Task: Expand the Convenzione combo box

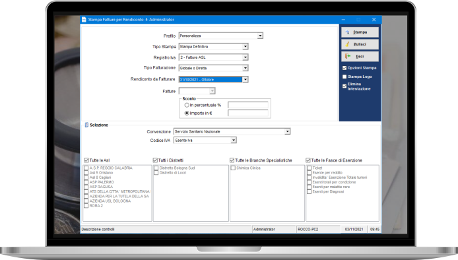Action: (288, 131)
